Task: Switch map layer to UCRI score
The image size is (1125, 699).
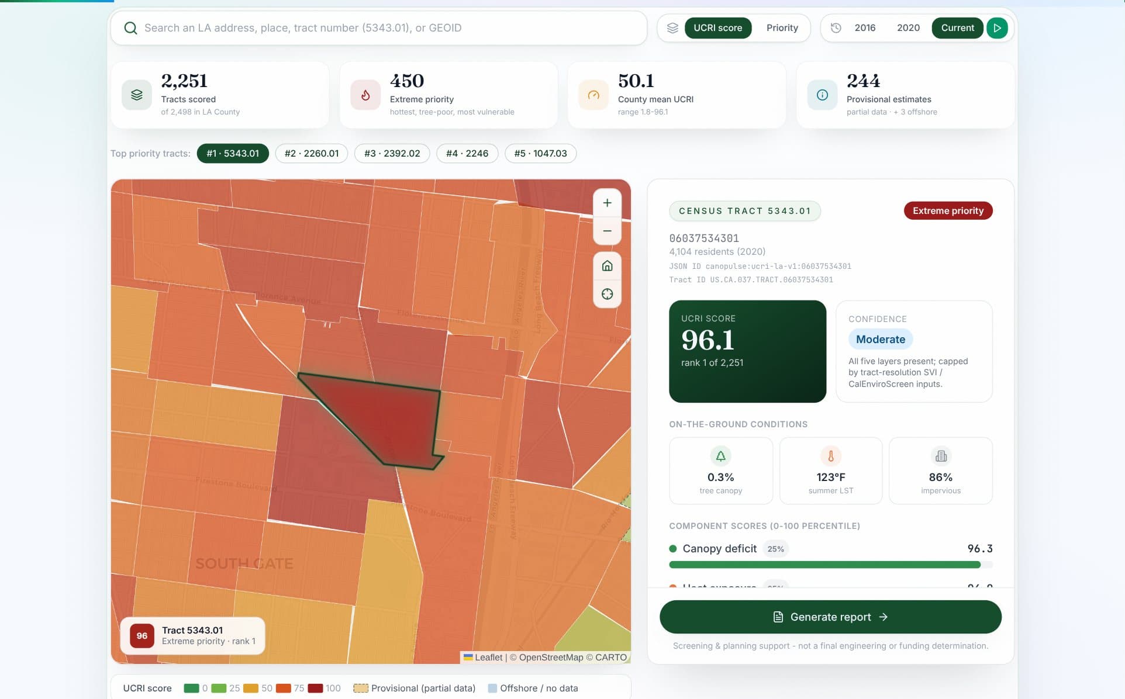Action: tap(717, 28)
